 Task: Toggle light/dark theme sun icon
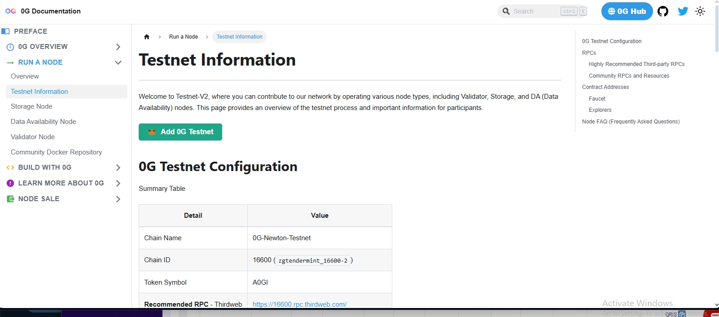click(x=700, y=11)
